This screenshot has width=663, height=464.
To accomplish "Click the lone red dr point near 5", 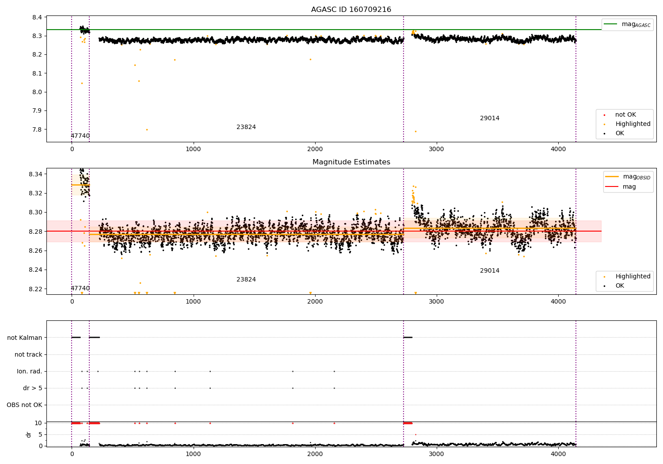I will tap(415, 434).
